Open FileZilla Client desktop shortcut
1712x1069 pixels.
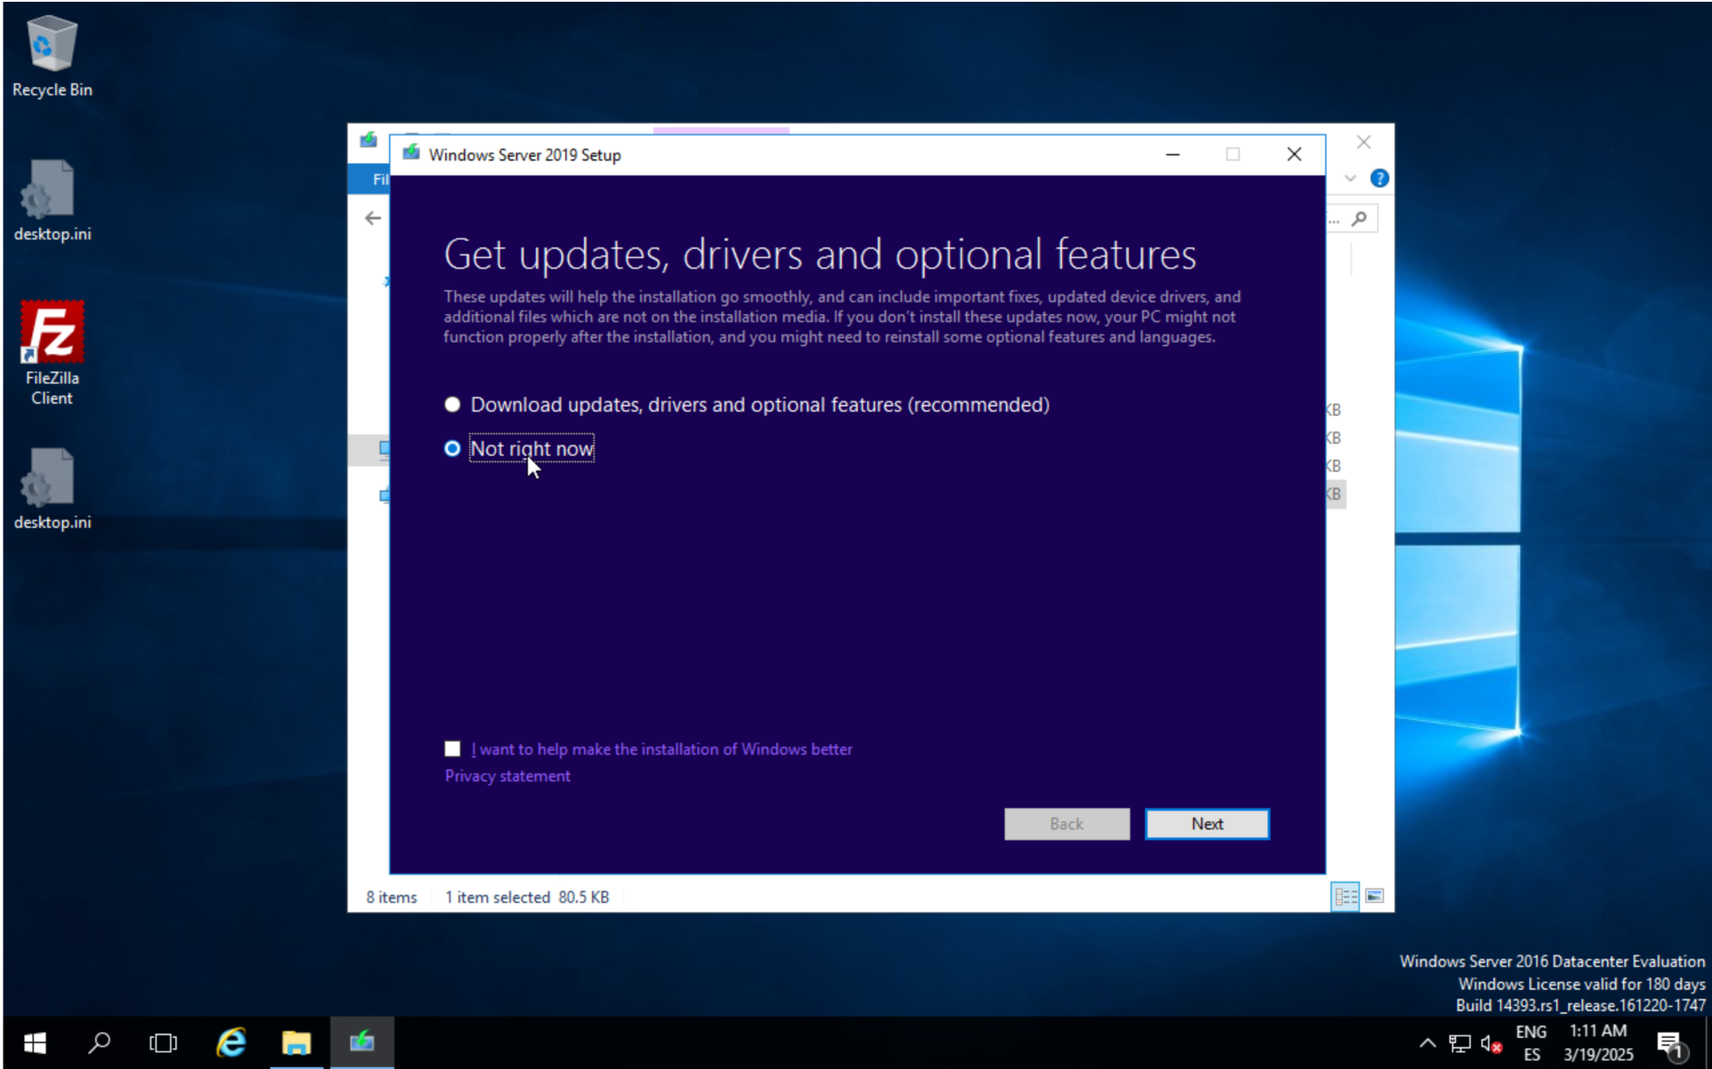click(x=52, y=352)
